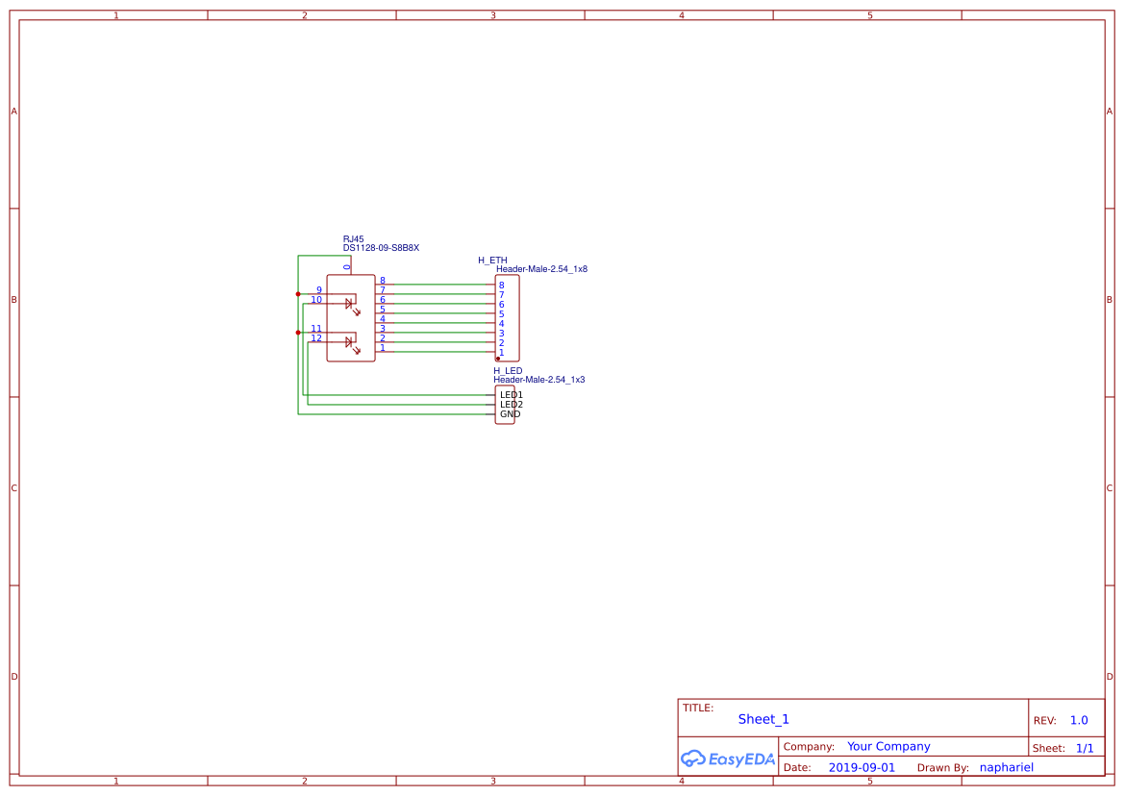Click the DS1128-09-S8B8X part number text

pyautogui.click(x=381, y=247)
